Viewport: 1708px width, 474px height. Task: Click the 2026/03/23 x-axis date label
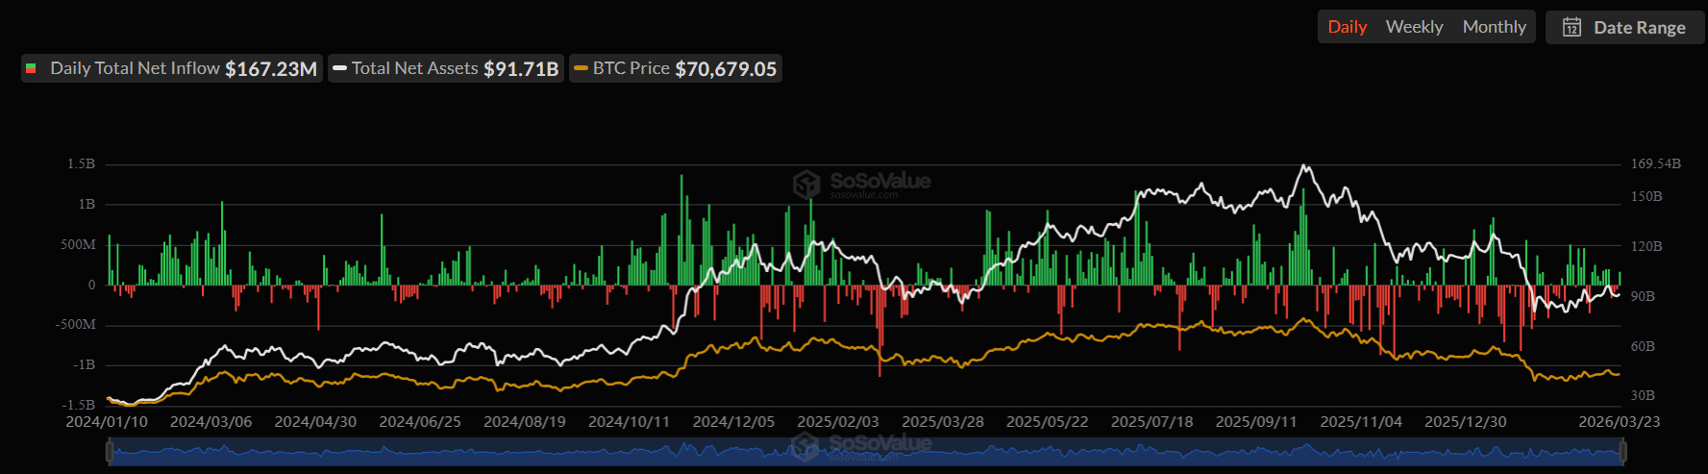pyautogui.click(x=1620, y=422)
